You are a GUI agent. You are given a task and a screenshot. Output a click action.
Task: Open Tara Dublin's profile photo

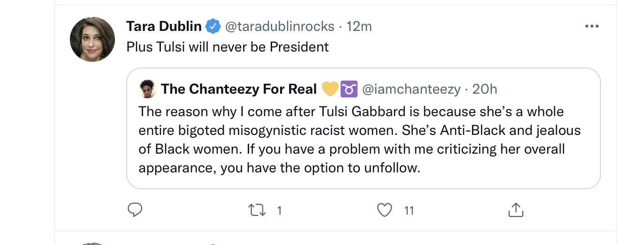point(92,39)
